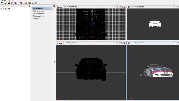Click the red maximize icon in Сзади viewport
The height and width of the screenshot is (101, 179).
(x=124, y=43)
